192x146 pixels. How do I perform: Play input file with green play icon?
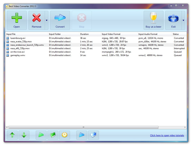41,135
